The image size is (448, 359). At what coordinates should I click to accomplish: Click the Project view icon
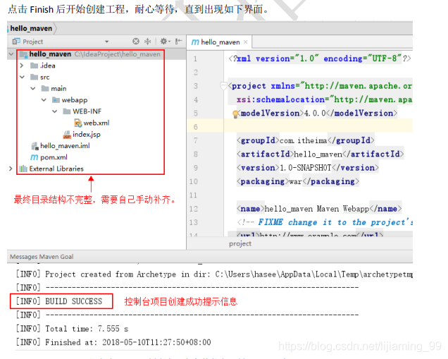pos(16,42)
